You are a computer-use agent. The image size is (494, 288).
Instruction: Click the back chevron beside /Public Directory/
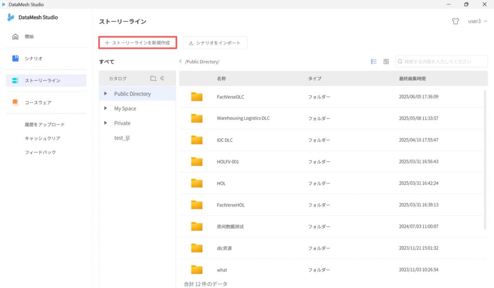coord(180,62)
